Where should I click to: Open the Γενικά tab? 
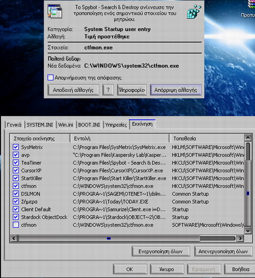point(14,125)
